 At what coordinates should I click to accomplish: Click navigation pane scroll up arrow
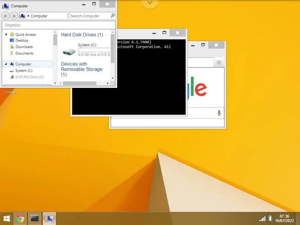point(55,32)
